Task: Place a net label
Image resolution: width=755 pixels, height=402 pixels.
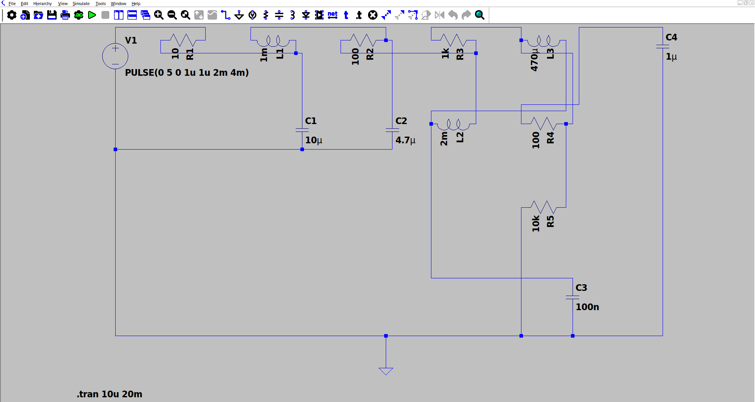Action: (333, 15)
